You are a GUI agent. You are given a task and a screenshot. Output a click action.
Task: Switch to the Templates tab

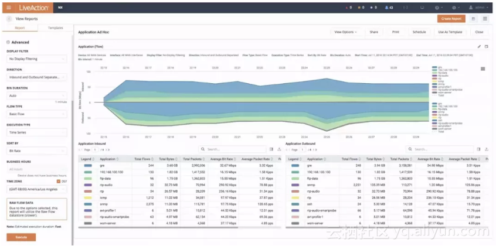coord(55,28)
